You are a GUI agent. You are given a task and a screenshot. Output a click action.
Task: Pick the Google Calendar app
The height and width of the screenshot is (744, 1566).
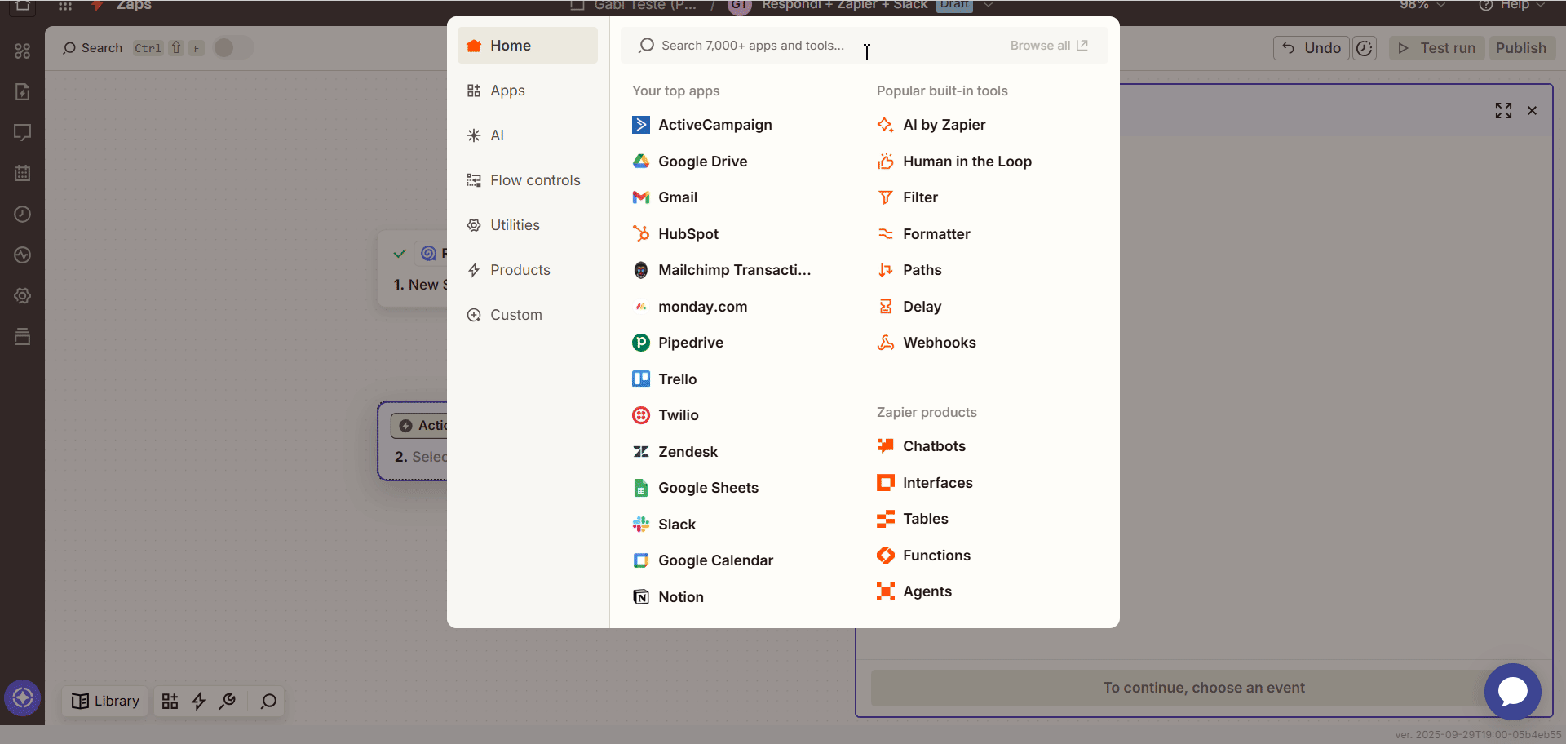coord(703,560)
